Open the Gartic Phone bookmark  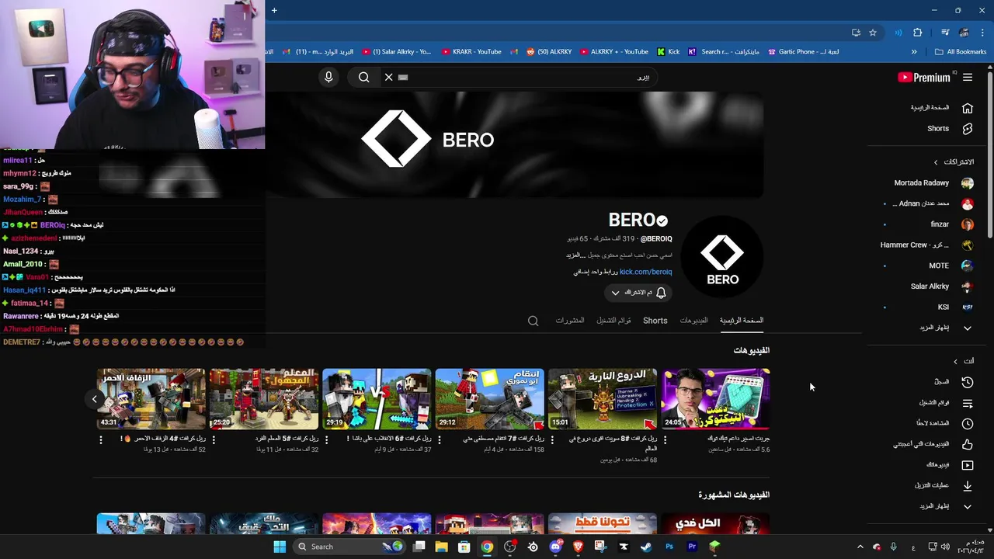[803, 52]
